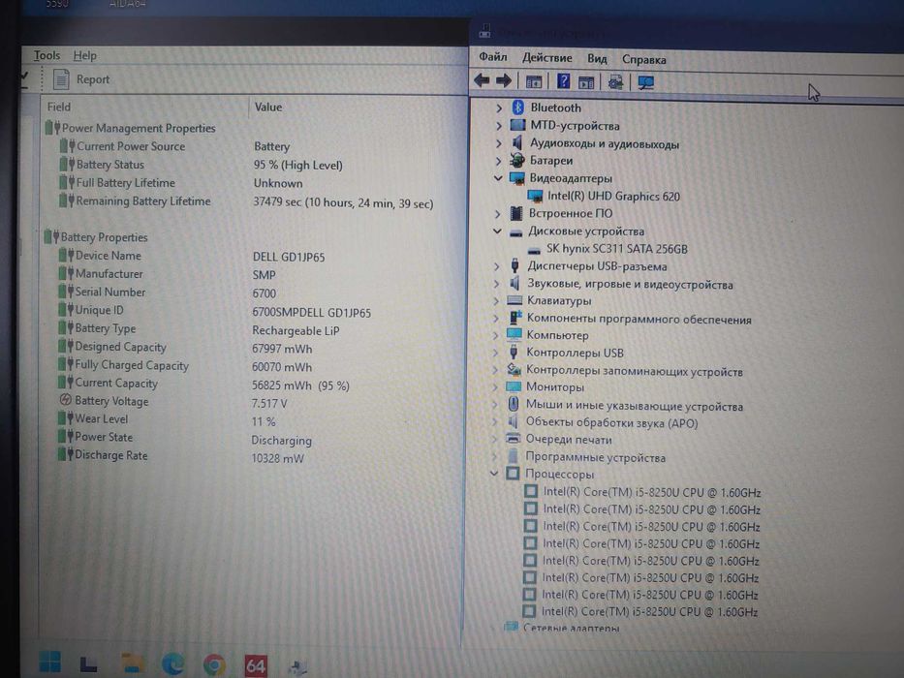The width and height of the screenshot is (904, 678).
Task: Open File Explorer from the taskbar
Action: point(132,663)
